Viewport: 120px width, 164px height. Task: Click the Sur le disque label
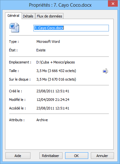[20, 79]
